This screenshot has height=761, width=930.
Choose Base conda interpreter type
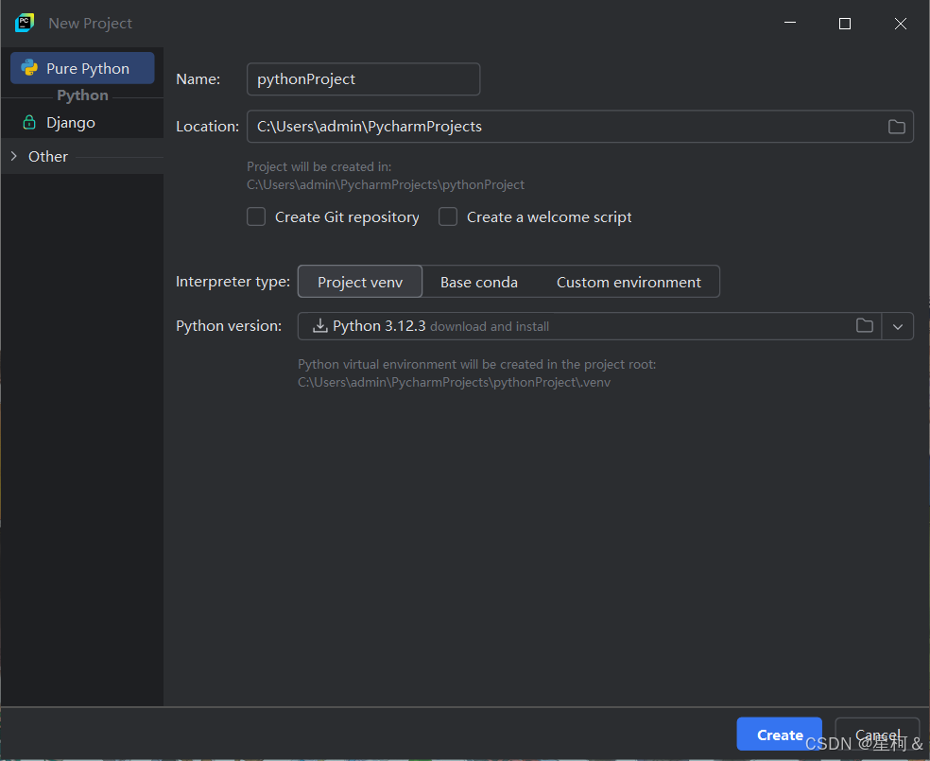tap(478, 283)
